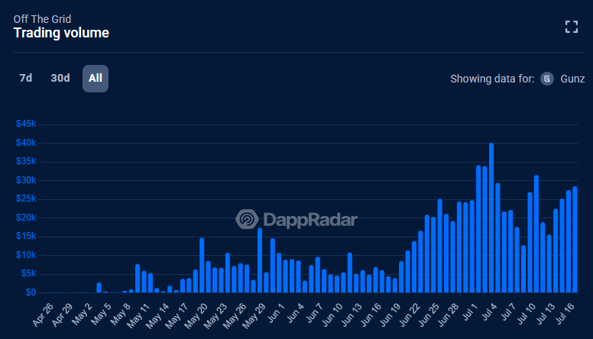Click the May 29 x-axis label

[254, 315]
